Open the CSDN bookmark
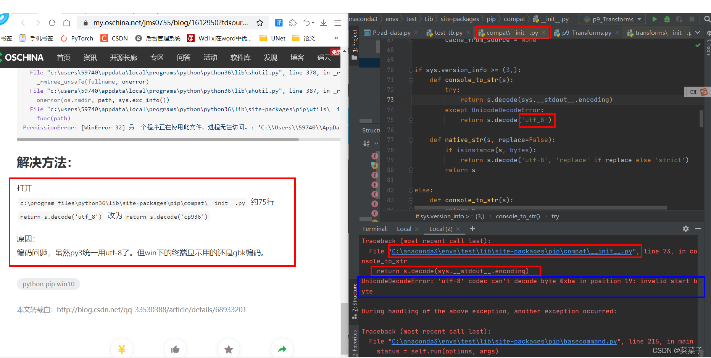Screen dimensions: 711x358 tap(114, 38)
